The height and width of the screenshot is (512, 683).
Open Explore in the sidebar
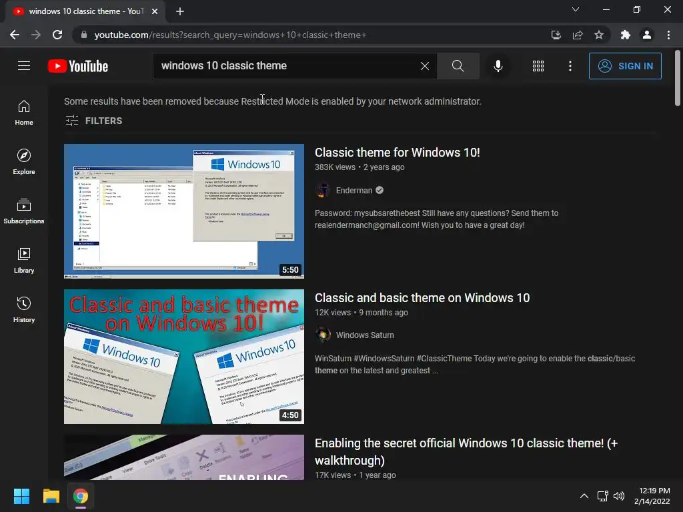pos(24,162)
